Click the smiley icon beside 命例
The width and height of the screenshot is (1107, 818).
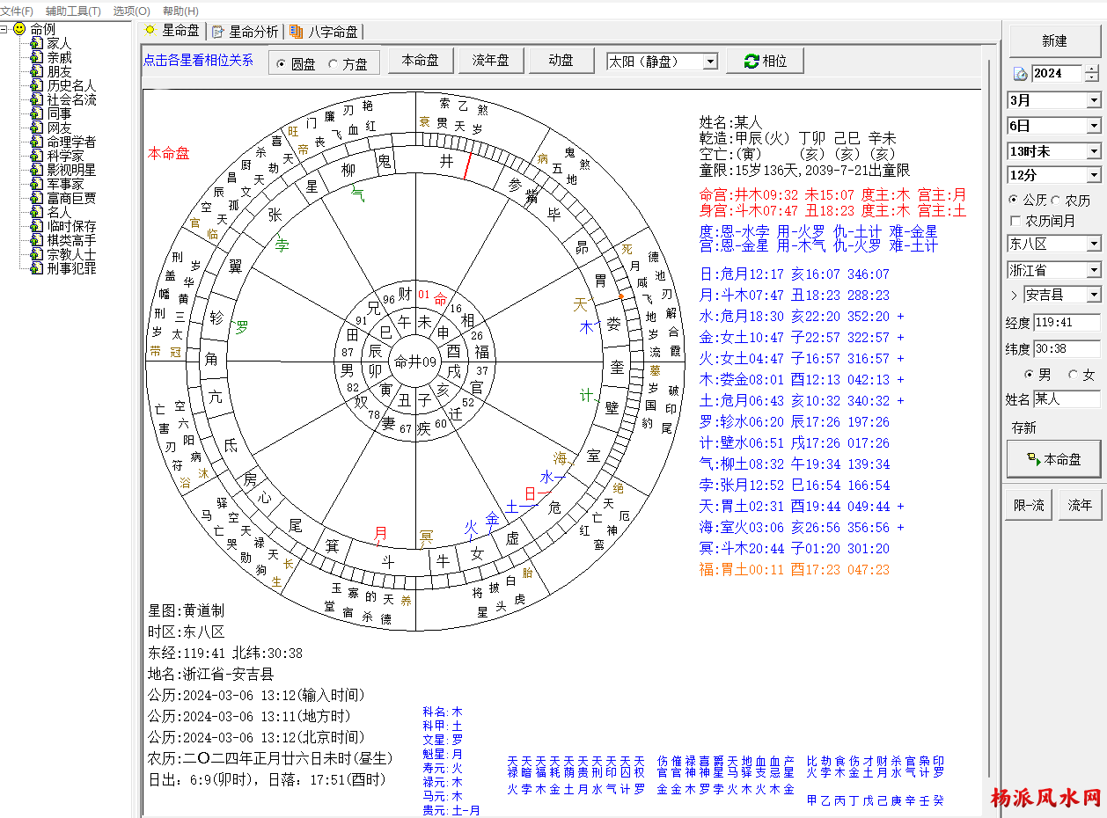19,29
